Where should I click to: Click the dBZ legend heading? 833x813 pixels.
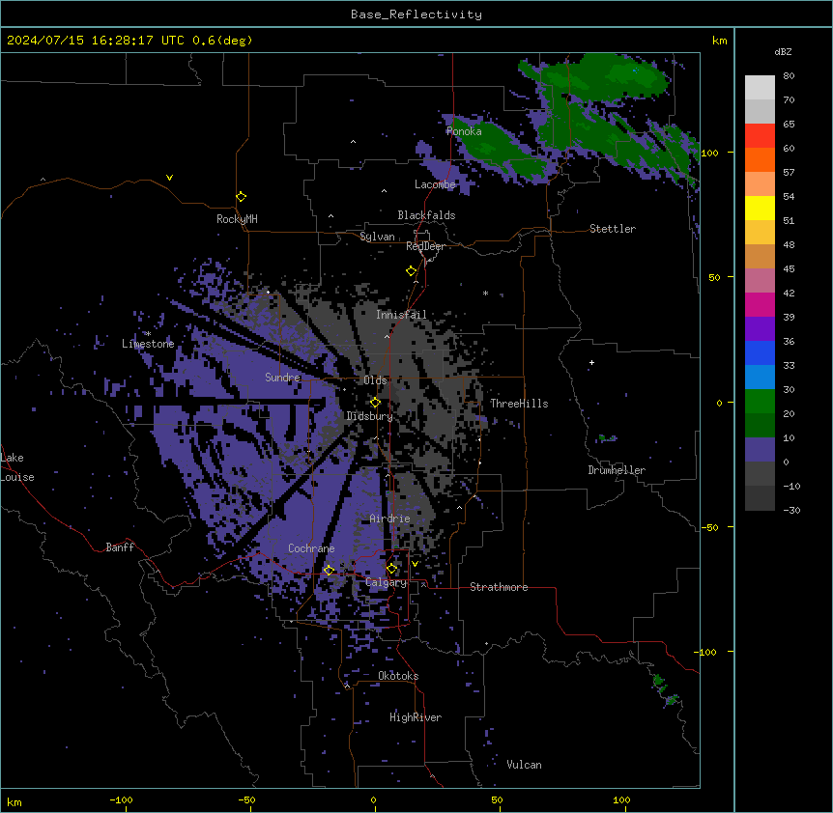tap(783, 52)
